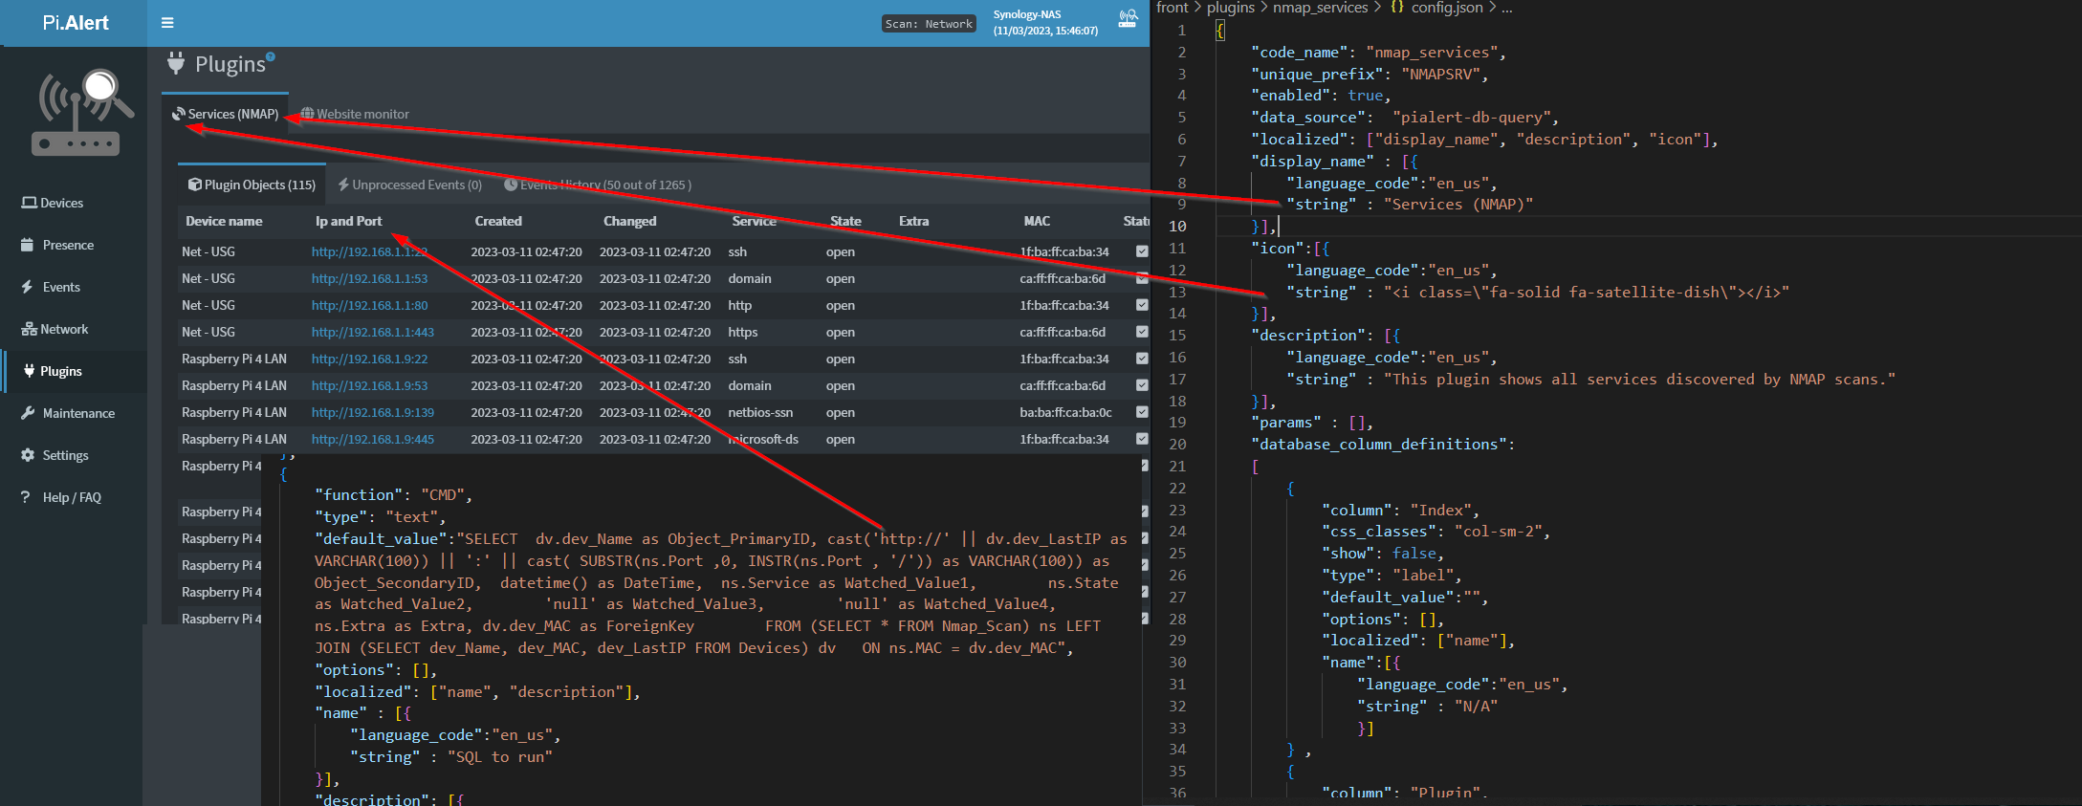Sort table by Device name column header

224,221
